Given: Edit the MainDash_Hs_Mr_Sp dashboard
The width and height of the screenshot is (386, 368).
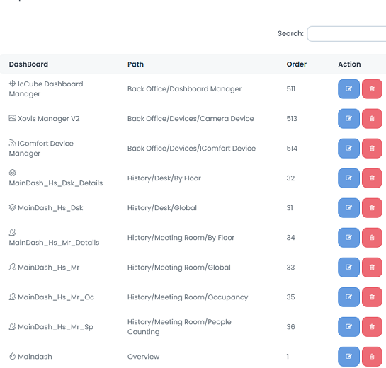Looking at the screenshot, I should pyautogui.click(x=348, y=327).
